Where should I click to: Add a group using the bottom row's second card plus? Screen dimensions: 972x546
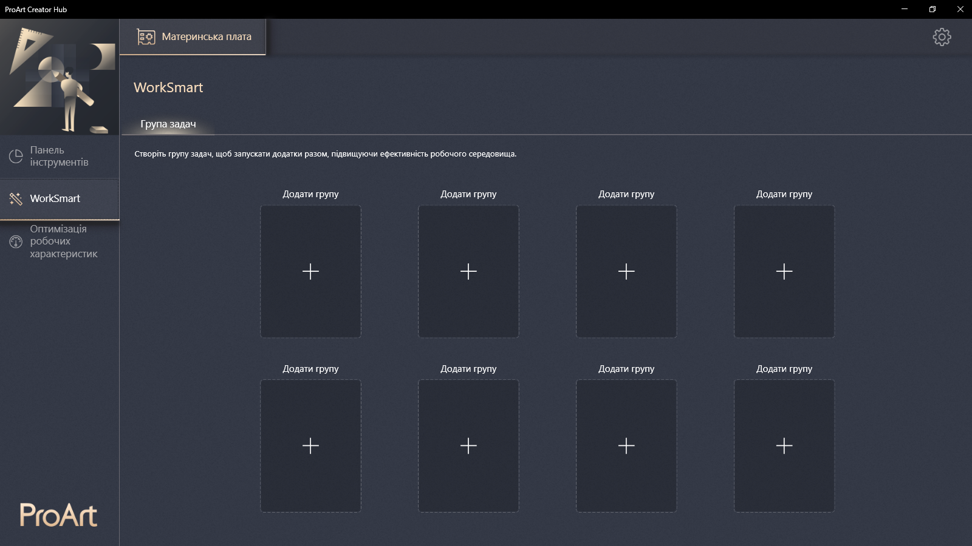[x=468, y=446]
